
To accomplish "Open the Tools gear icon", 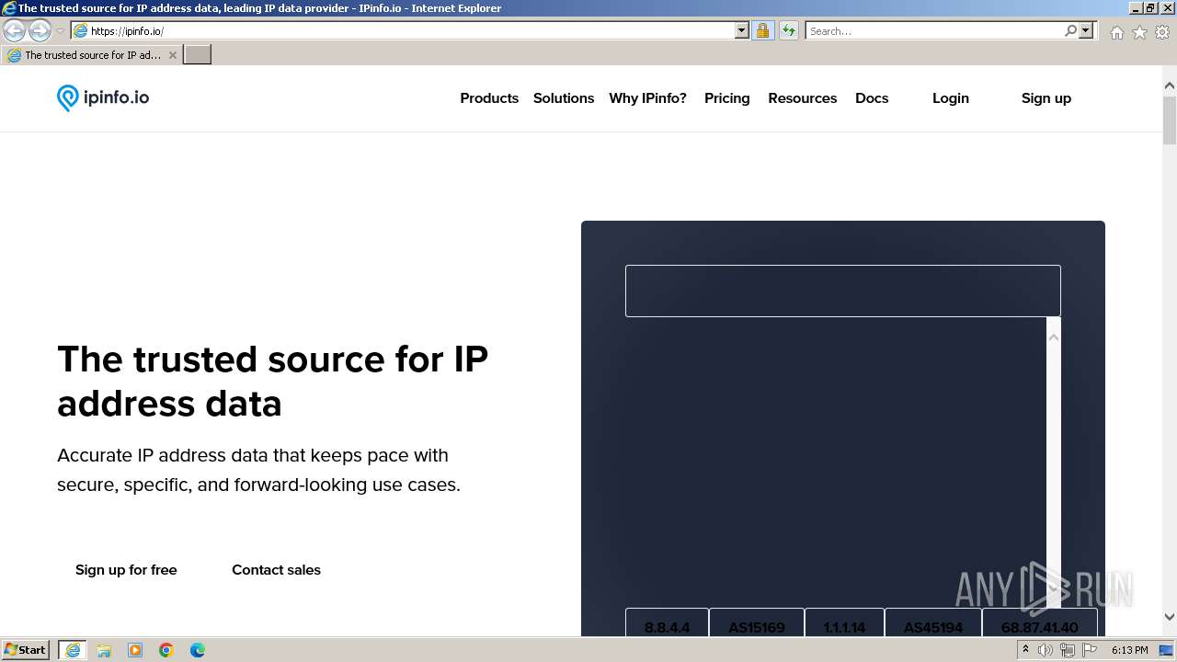I will 1162,32.
